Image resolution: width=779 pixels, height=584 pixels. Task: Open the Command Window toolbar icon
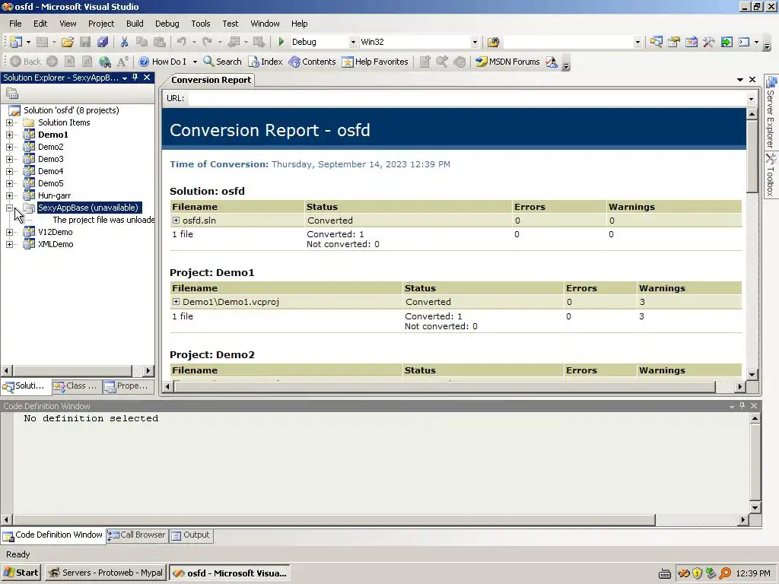(744, 43)
